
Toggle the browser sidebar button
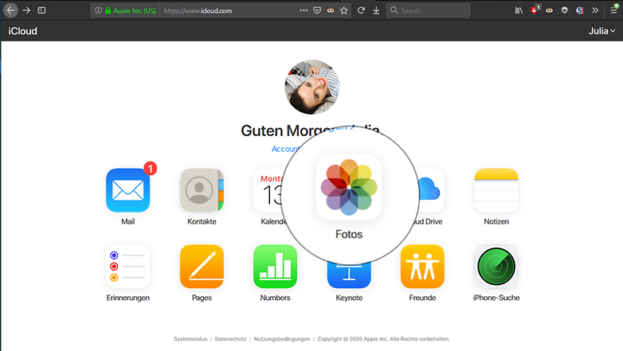click(41, 10)
